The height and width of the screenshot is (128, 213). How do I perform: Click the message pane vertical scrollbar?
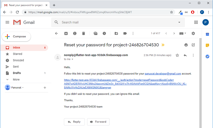tap(201, 83)
